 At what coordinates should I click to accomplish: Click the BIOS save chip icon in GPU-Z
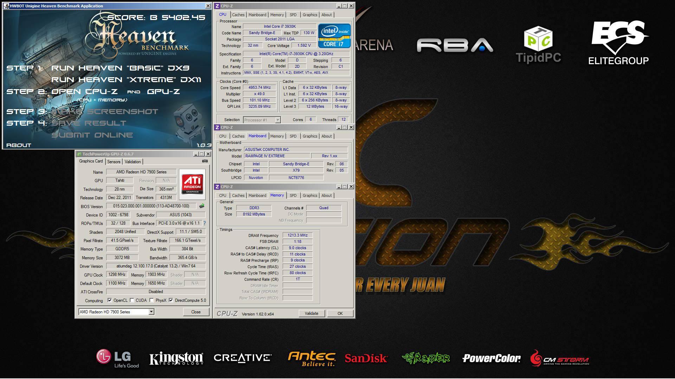[x=202, y=206]
